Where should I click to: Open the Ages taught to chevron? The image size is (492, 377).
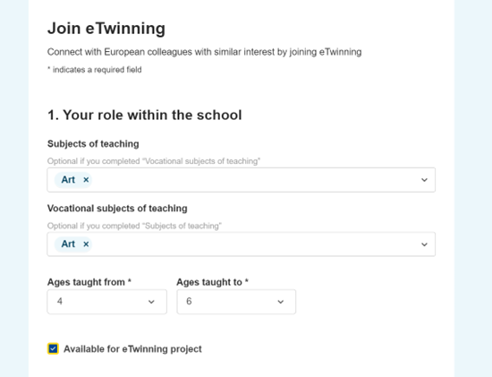click(281, 302)
